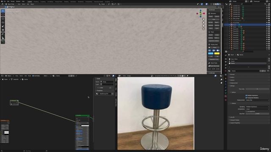Toggle the Multiple Importance checkbox
Screen dimensions: 271x152
click(x=246, y=95)
